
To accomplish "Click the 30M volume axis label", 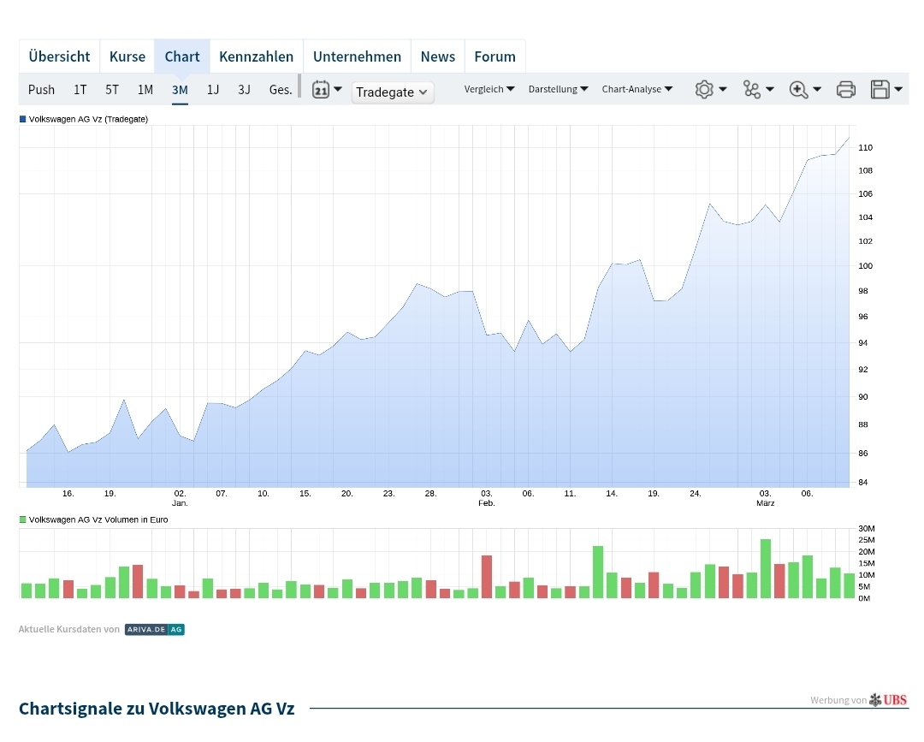I will (866, 529).
